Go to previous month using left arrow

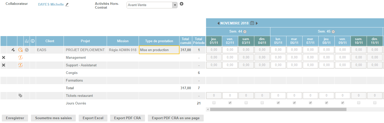tap(218, 23)
